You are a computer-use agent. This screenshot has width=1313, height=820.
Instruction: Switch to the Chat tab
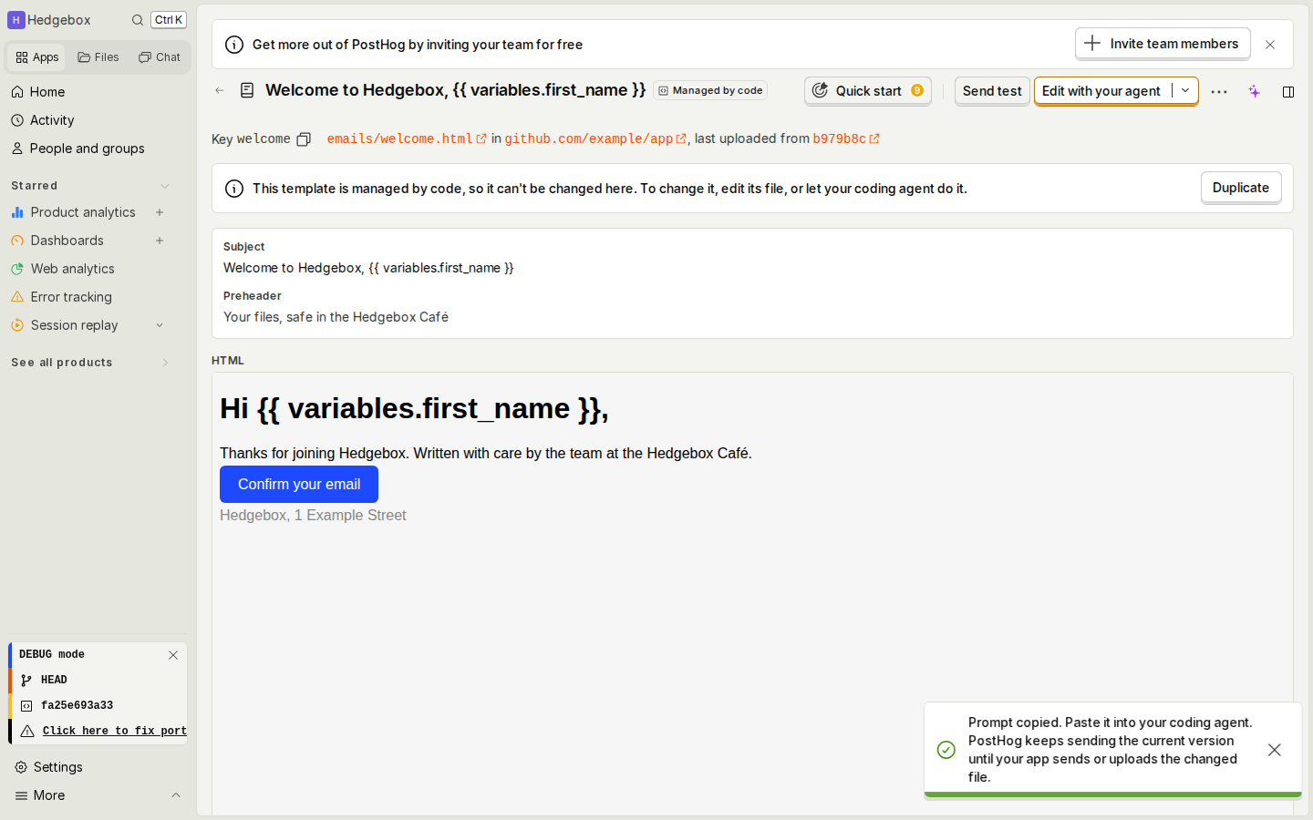point(160,57)
